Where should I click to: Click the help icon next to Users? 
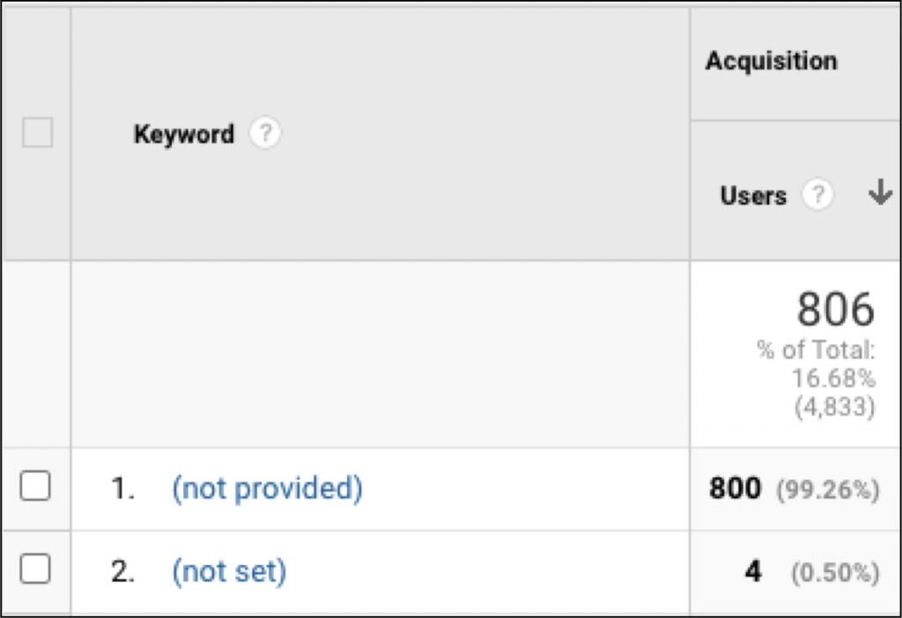[817, 195]
